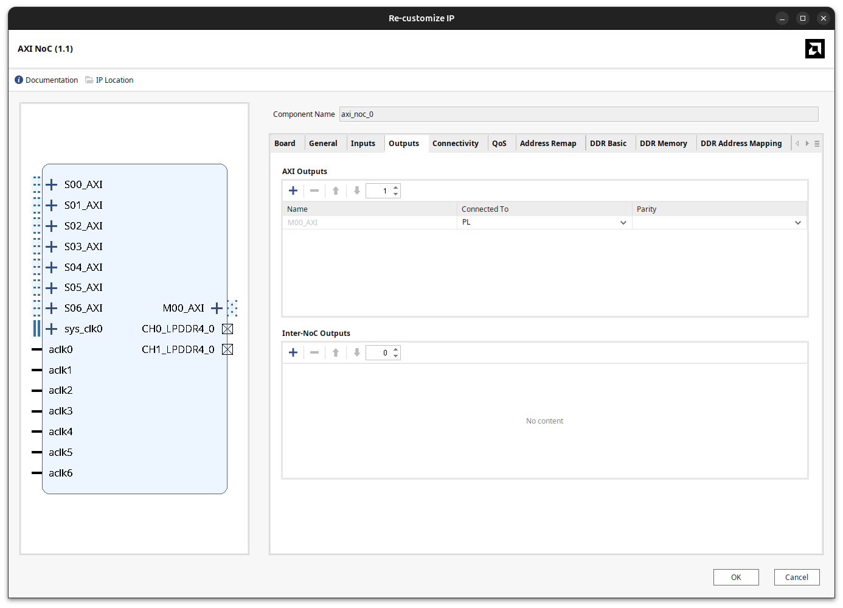843x608 pixels.
Task: Expand the S02_AXI interface plus
Action: (x=52, y=226)
